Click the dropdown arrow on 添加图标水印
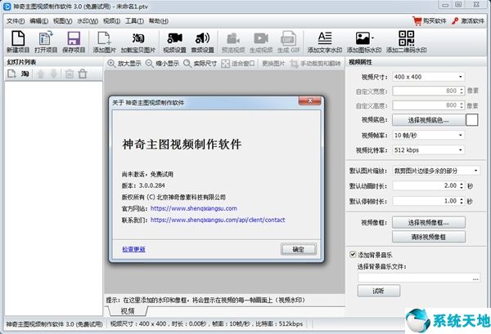The image size is (491, 334). click(372, 38)
